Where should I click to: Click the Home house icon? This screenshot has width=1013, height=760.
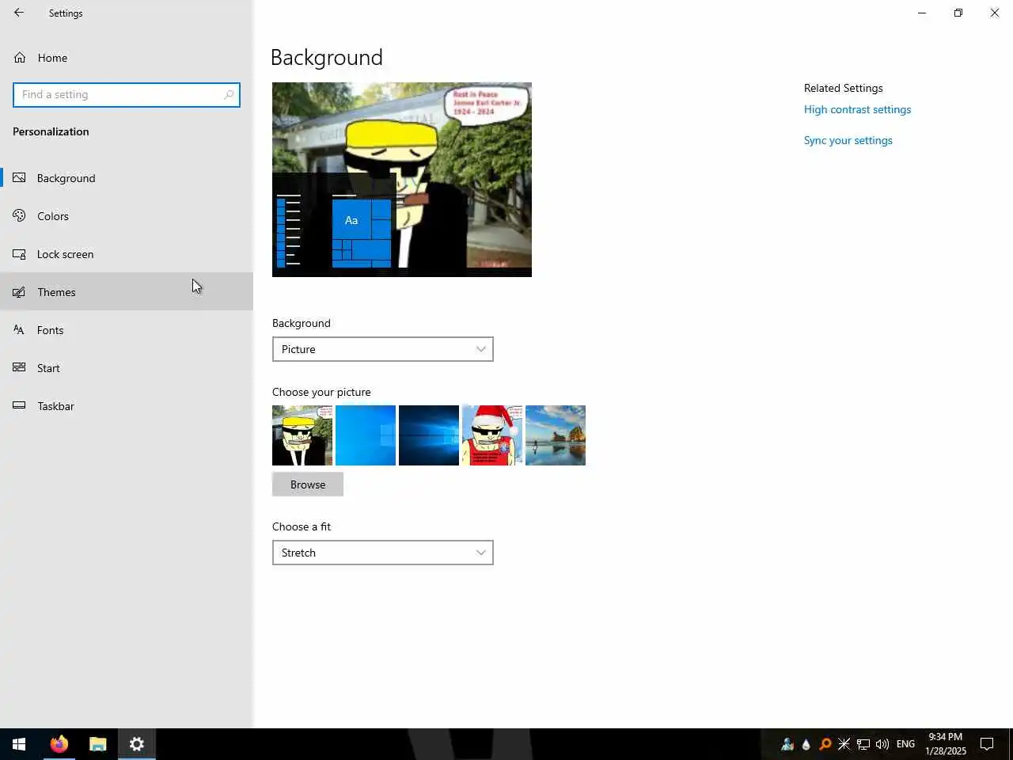point(20,58)
